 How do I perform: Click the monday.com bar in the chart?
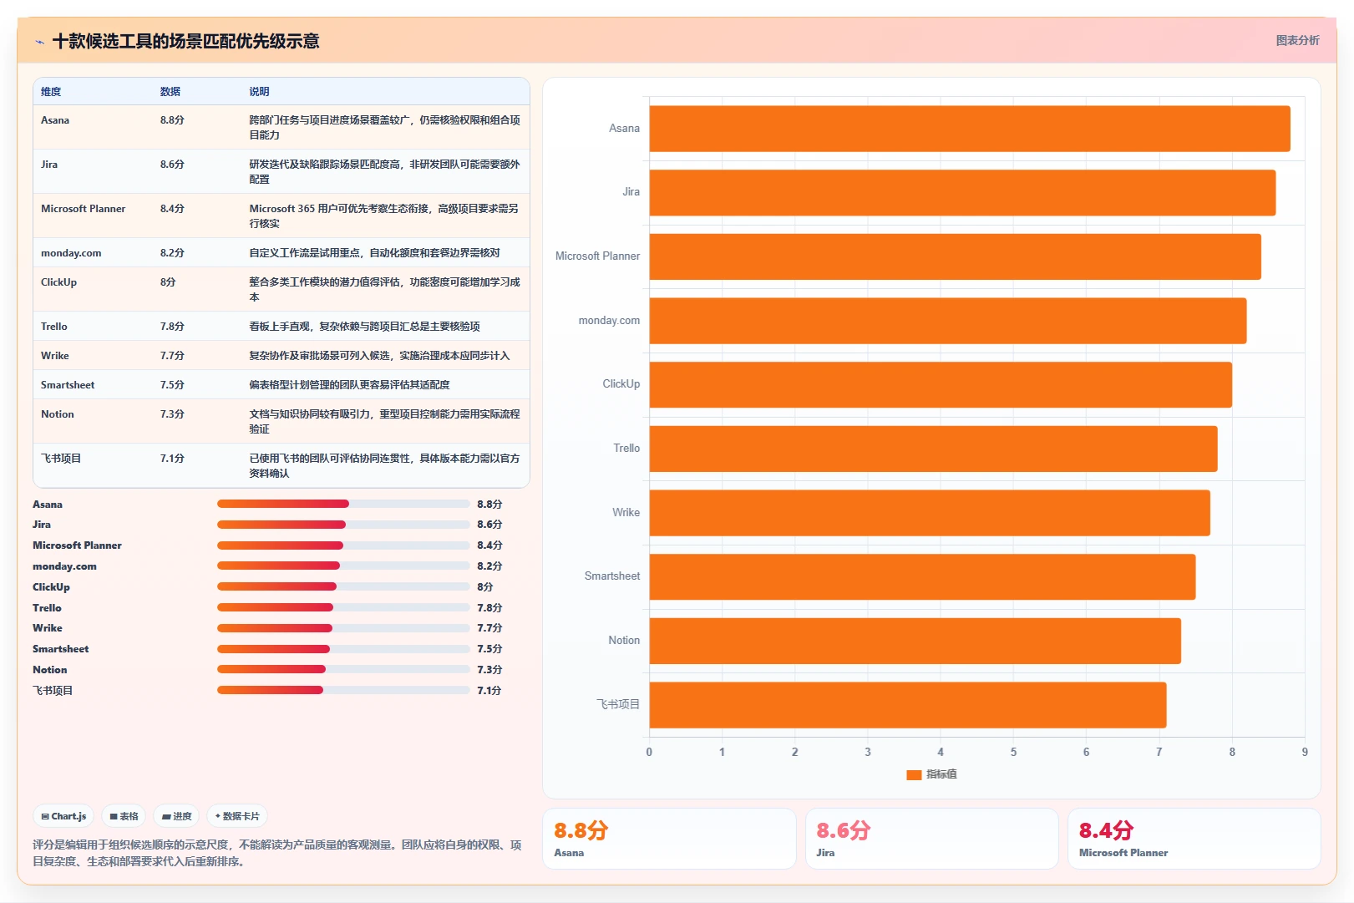tap(948, 321)
